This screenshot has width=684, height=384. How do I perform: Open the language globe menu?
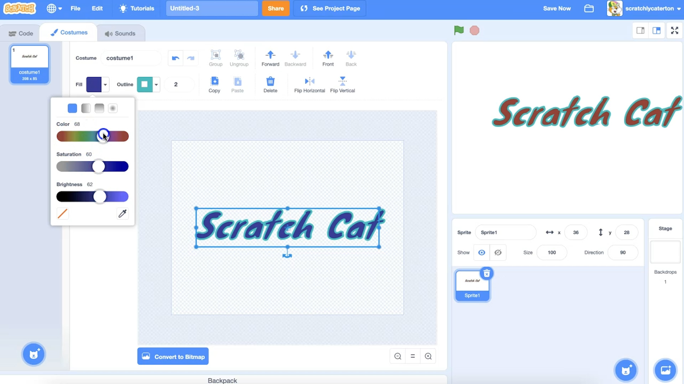coord(54,8)
